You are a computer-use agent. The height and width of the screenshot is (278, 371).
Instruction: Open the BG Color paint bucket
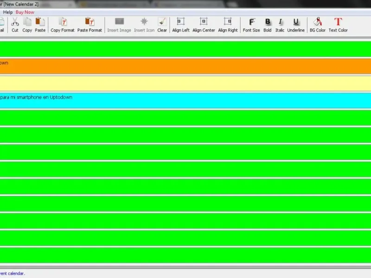[318, 25]
